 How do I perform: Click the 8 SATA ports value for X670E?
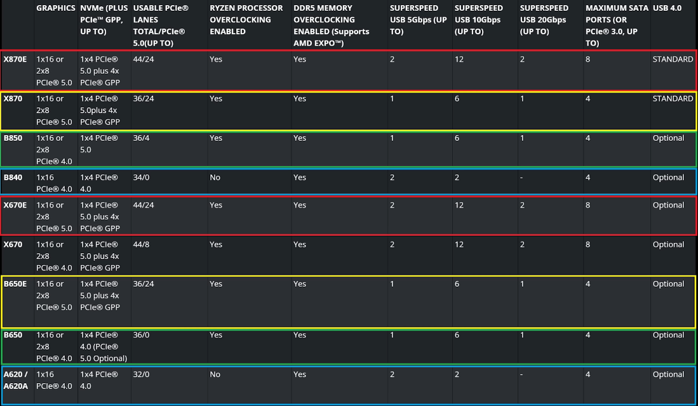pos(587,205)
